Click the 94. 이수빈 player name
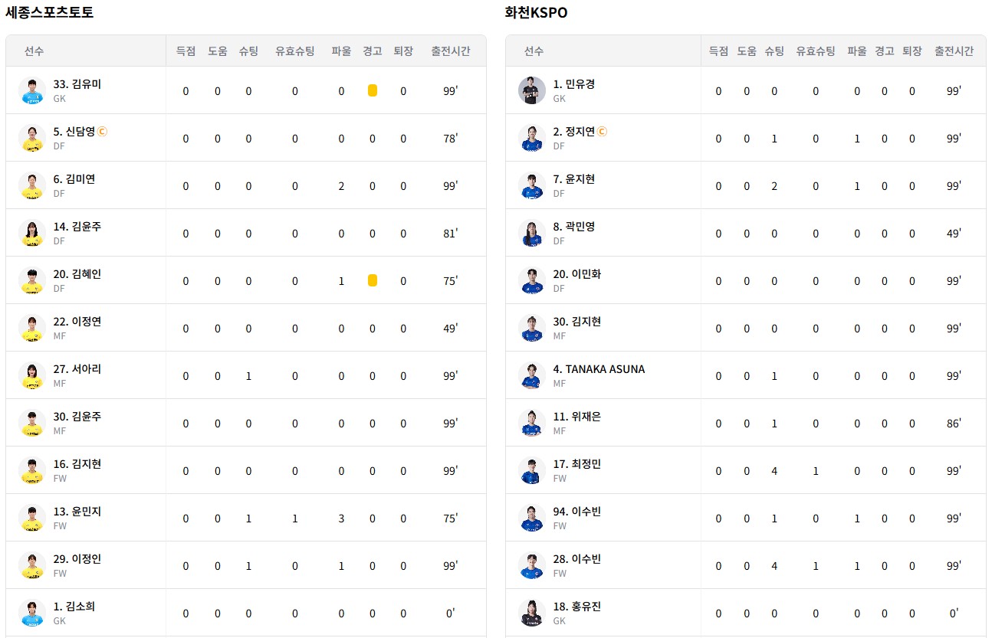The width and height of the screenshot is (992, 638). [x=577, y=512]
